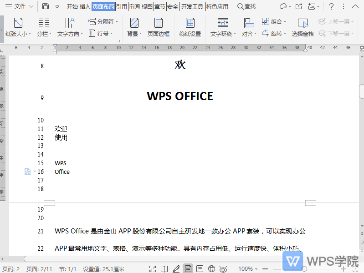This screenshot has height=273, width=364.
Task: Expand the 文字环绕 text wrap dropdown
Action: [x=223, y=34]
